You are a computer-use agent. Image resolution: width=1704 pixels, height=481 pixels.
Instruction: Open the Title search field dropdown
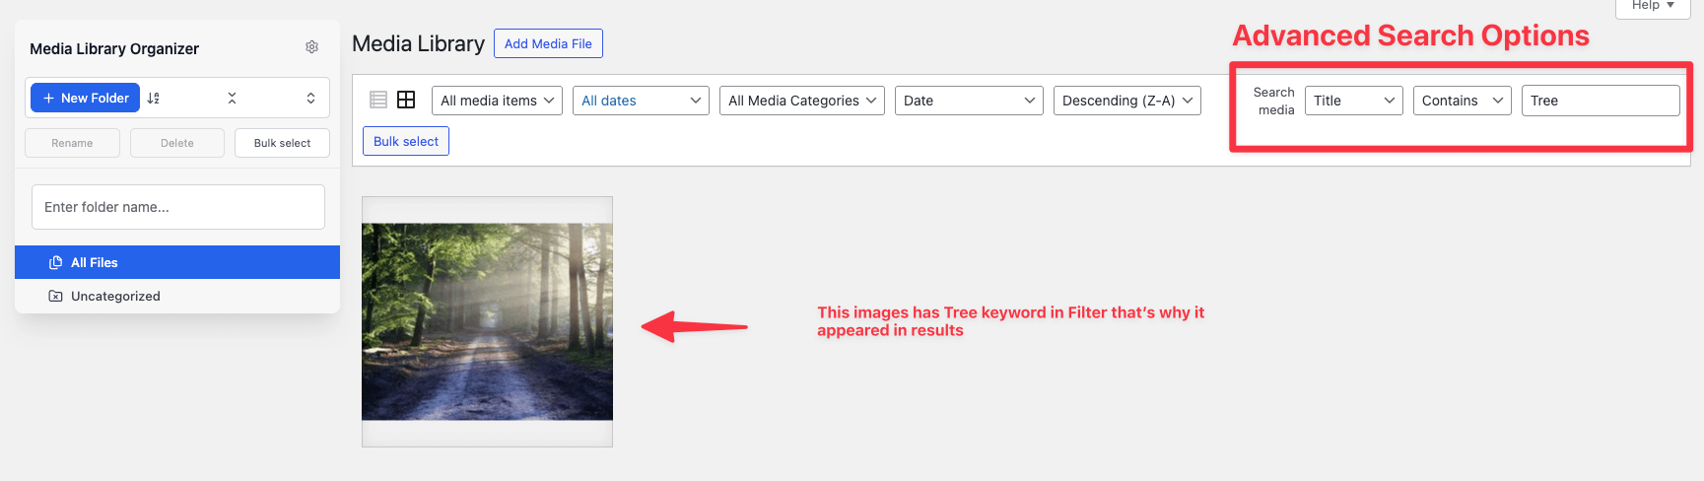[1353, 101]
